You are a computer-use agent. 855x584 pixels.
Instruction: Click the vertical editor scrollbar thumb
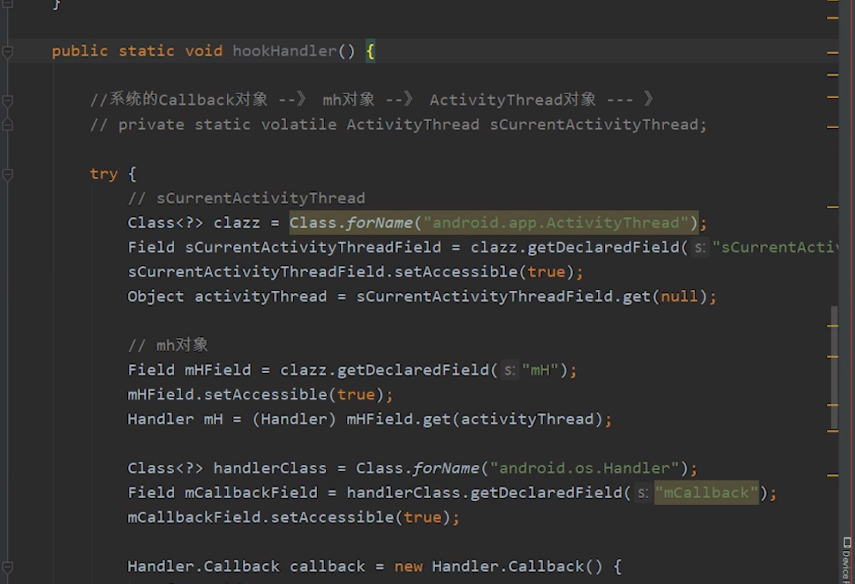pos(834,367)
